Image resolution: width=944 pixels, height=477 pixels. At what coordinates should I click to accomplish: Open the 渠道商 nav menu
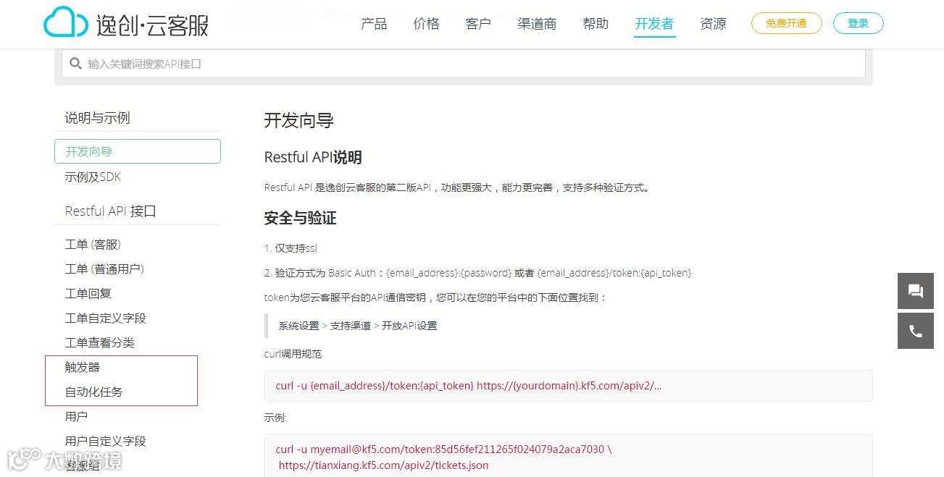(x=537, y=24)
